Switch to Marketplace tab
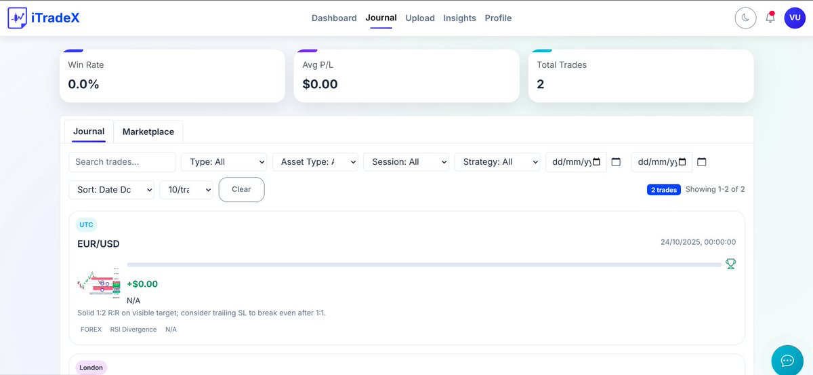The width and height of the screenshot is (813, 375). tap(148, 132)
